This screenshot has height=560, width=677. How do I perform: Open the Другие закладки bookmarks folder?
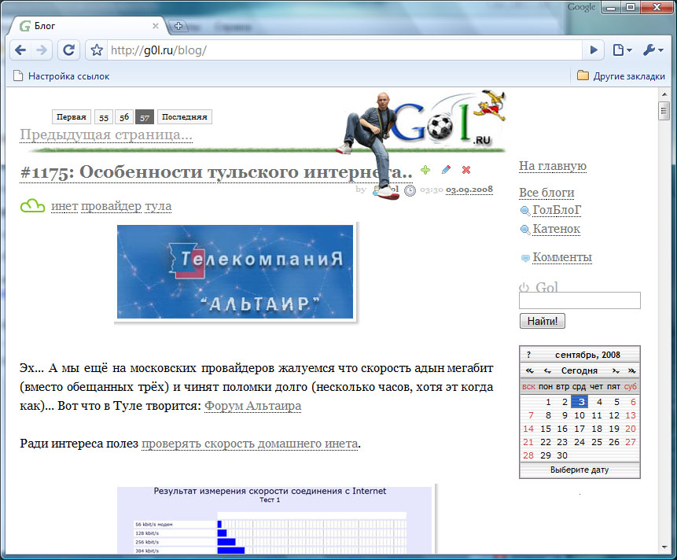(x=621, y=76)
